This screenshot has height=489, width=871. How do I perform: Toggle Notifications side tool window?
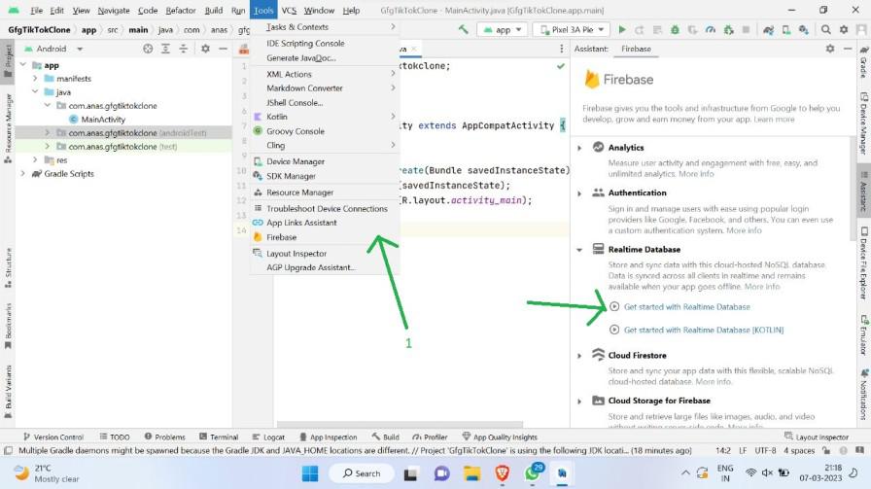click(864, 393)
